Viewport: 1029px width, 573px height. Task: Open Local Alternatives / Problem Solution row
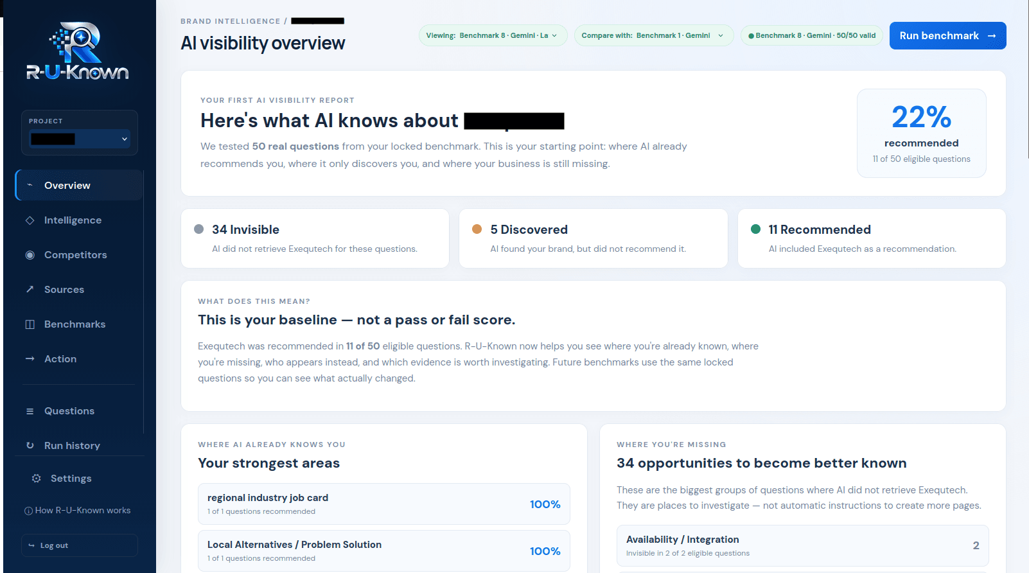(384, 551)
